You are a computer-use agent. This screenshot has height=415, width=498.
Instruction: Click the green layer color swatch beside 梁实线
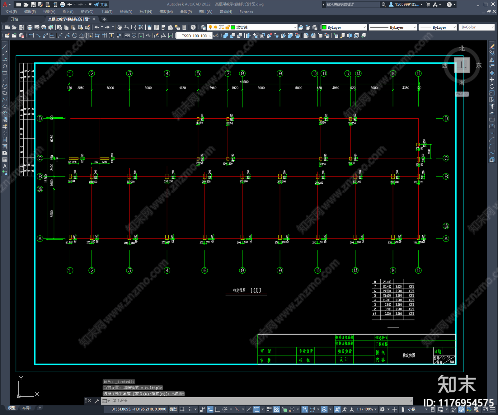point(233,27)
